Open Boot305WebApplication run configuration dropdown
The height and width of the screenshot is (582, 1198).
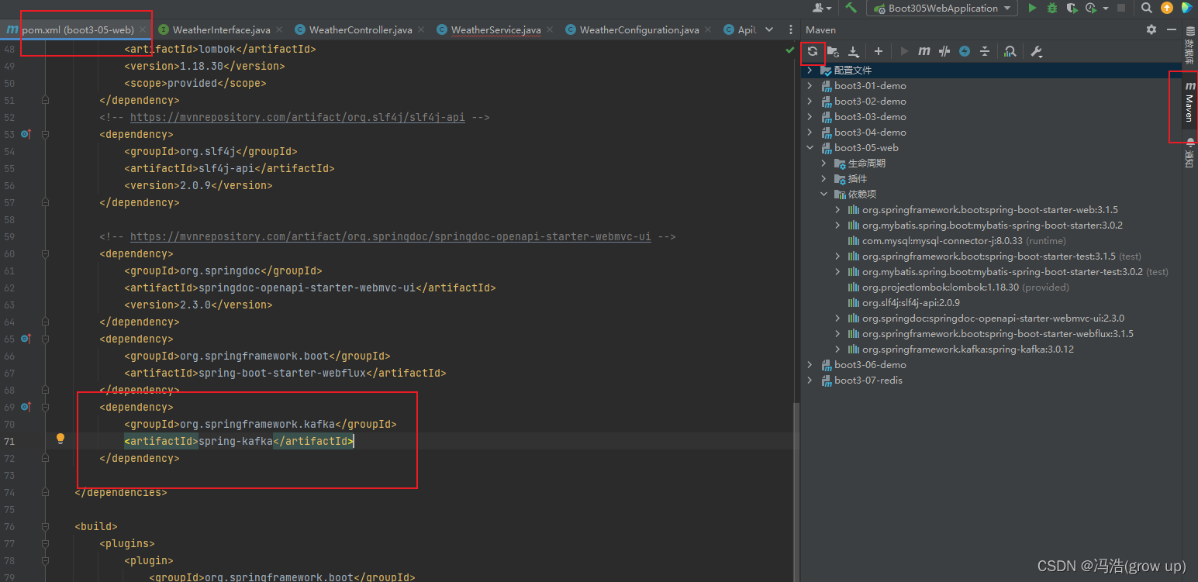click(942, 8)
